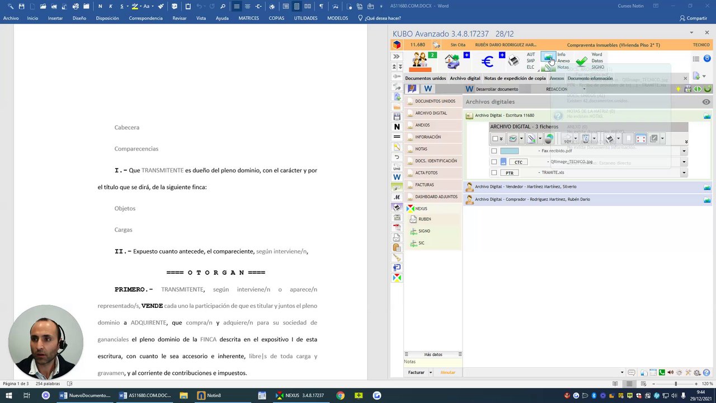The height and width of the screenshot is (403, 716).
Task: Click the large Euro symbol icon
Action: point(487,61)
